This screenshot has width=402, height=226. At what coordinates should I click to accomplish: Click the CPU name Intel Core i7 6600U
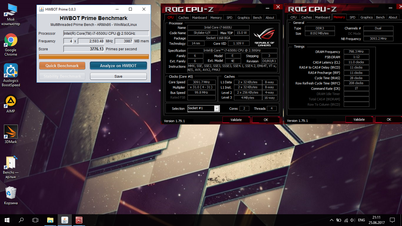218,27
